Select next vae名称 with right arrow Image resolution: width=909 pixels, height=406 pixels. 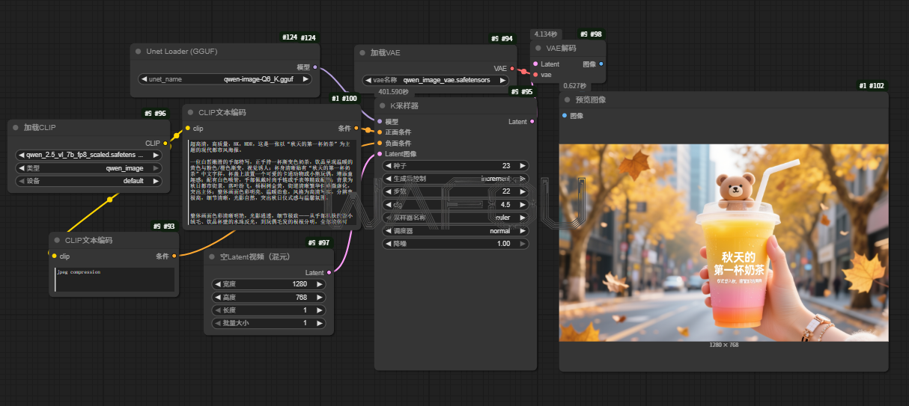point(502,79)
